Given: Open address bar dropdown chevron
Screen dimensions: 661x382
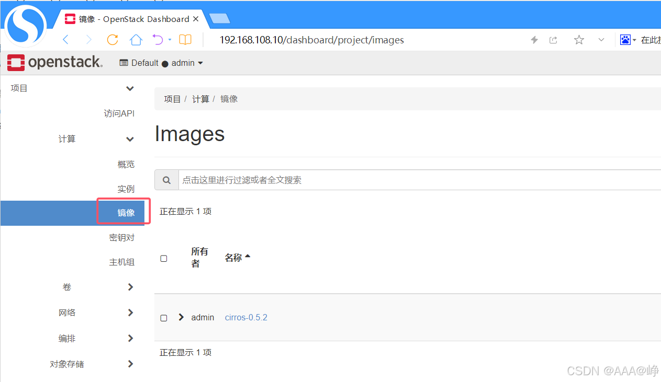Looking at the screenshot, I should click(601, 40).
